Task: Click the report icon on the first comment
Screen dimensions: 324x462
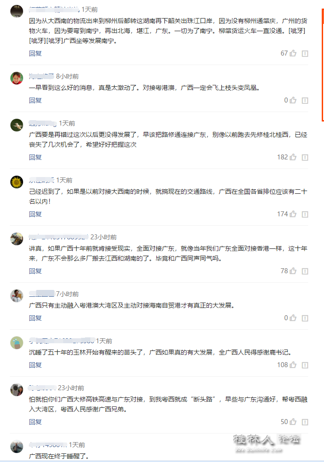Action: click(305, 53)
